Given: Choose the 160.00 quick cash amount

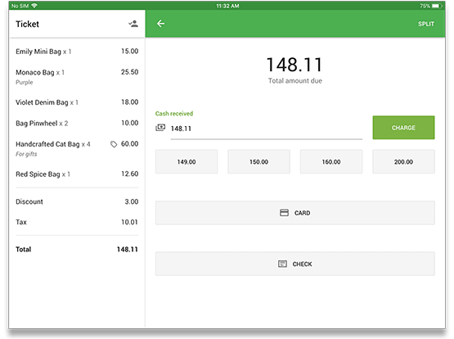Looking at the screenshot, I should click(x=331, y=161).
